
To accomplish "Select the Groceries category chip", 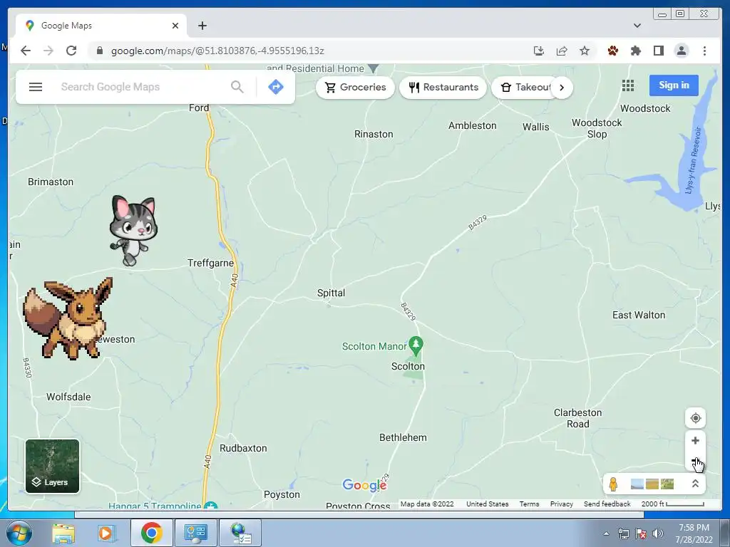I will click(x=355, y=88).
